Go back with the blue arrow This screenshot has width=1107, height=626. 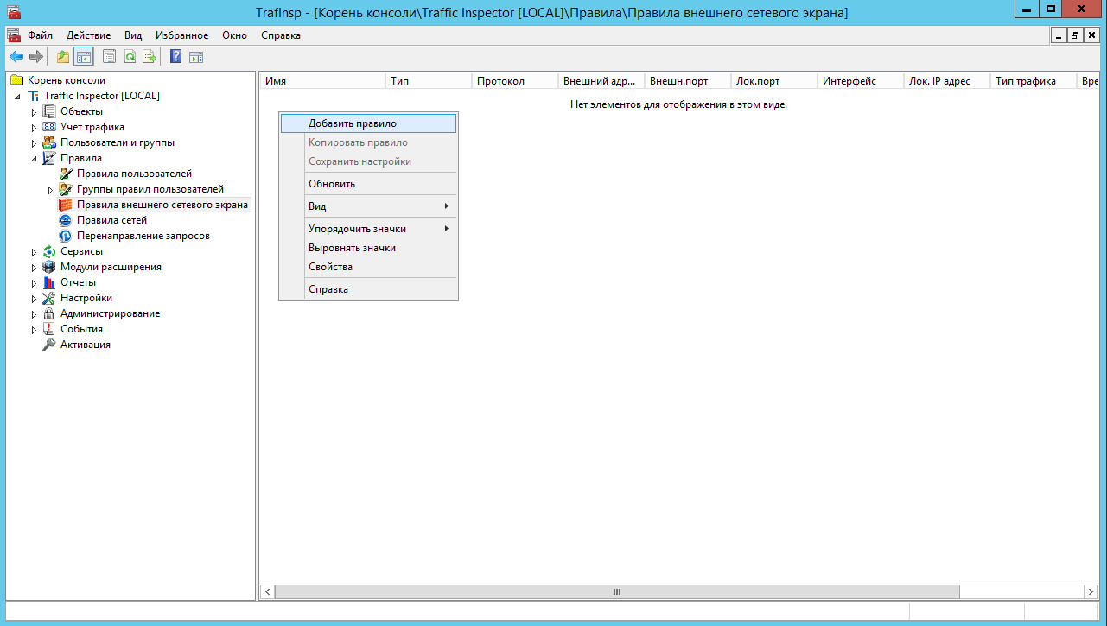16,57
